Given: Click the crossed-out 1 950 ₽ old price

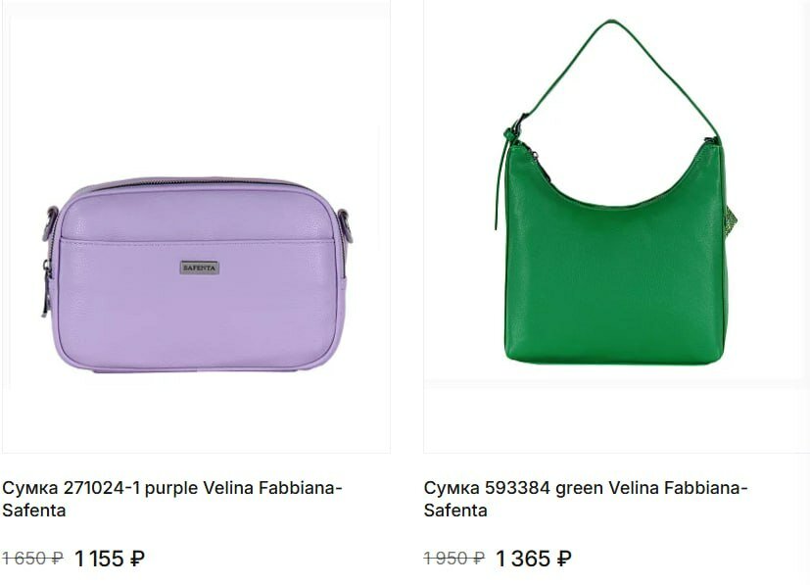Looking at the screenshot, I should pos(454,559).
